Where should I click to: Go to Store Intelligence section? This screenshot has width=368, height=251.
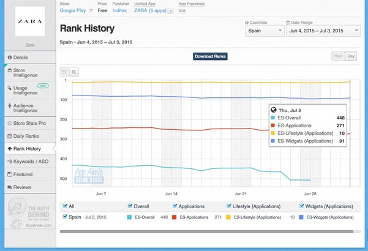tap(27, 73)
